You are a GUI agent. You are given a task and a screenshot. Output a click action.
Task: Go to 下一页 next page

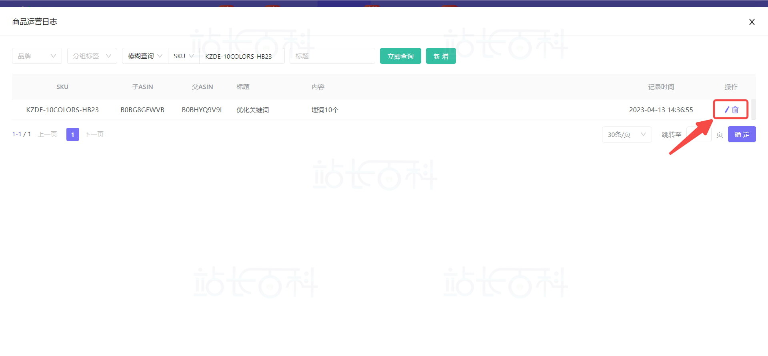pyautogui.click(x=94, y=134)
